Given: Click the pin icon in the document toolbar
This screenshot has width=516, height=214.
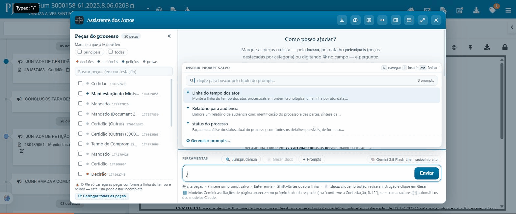Looking at the screenshot, I should 470,47.
